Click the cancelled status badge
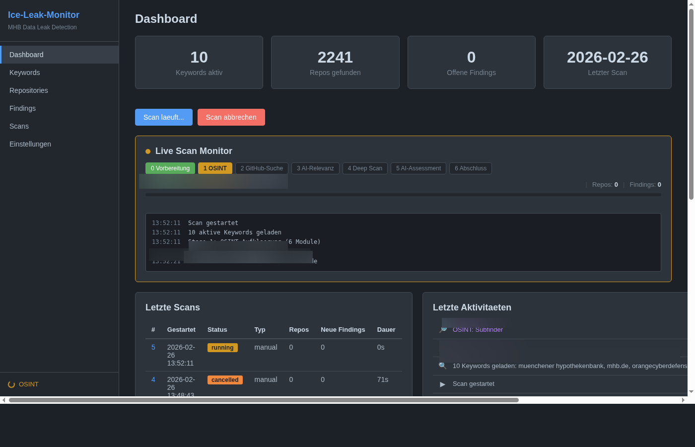The image size is (695, 447). coord(225,380)
